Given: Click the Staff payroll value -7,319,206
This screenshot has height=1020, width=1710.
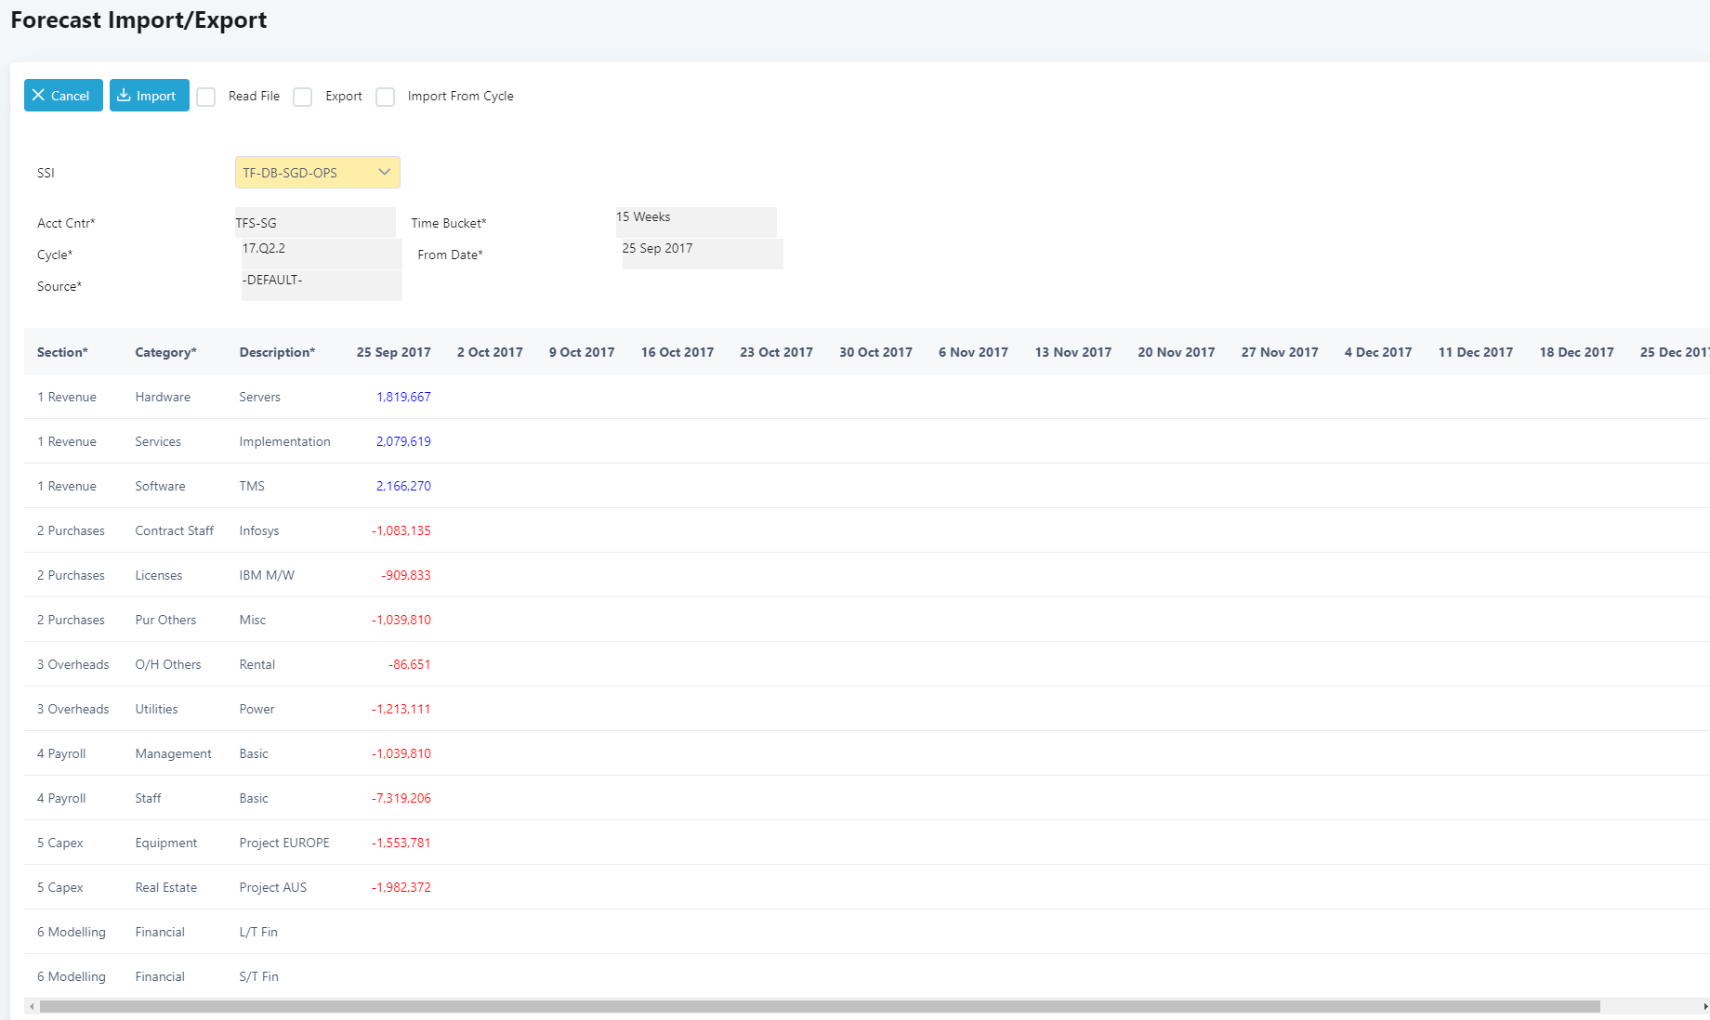Looking at the screenshot, I should [x=401, y=798].
